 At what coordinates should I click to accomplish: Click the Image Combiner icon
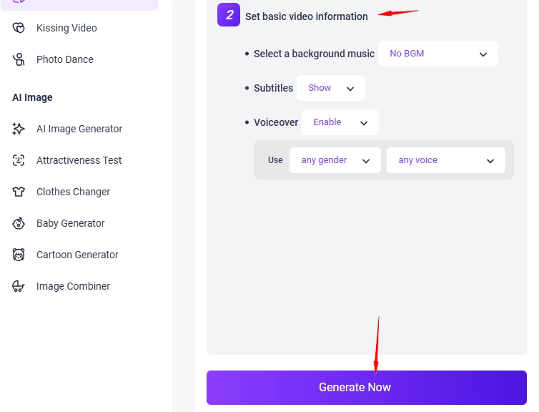[x=19, y=286]
